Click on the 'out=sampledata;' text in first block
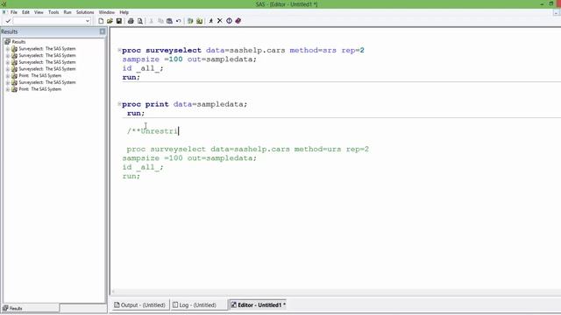Image resolution: width=561 pixels, height=315 pixels. 222,59
